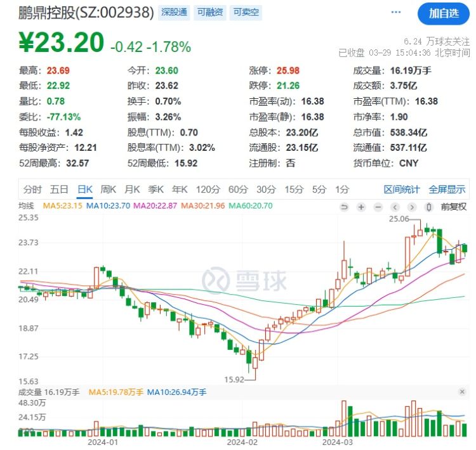Click the 加自选 button

[444, 13]
